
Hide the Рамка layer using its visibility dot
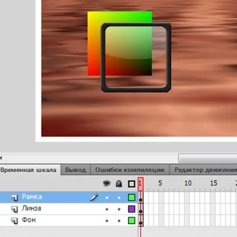point(107,198)
